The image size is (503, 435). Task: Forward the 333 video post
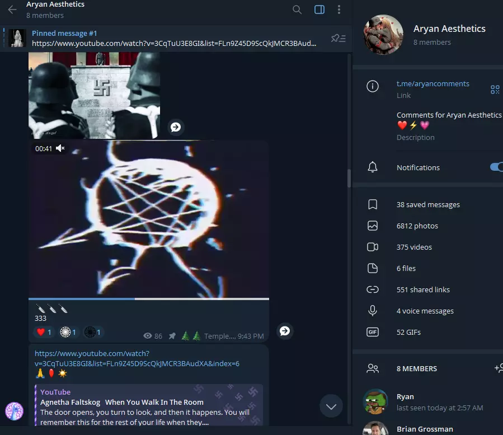click(285, 331)
